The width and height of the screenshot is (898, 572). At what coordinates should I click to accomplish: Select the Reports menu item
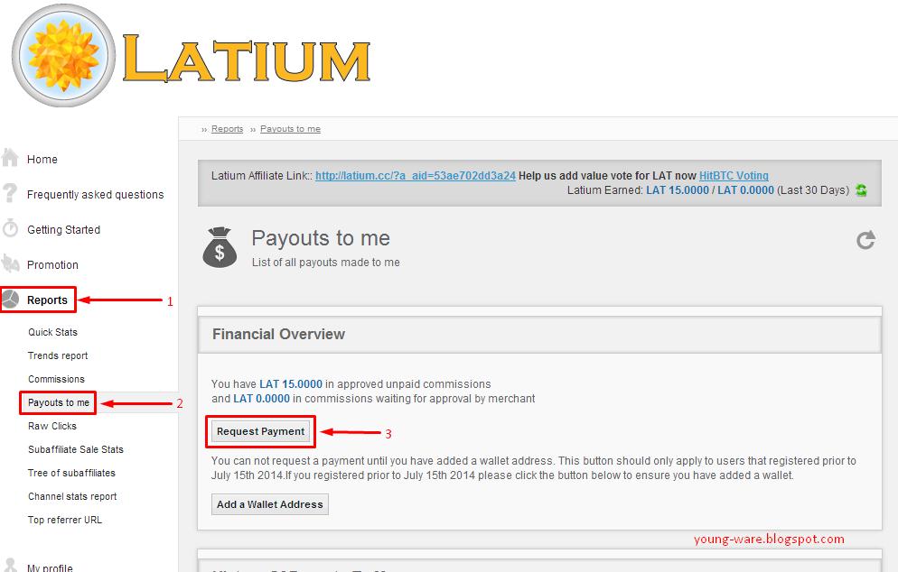47,300
